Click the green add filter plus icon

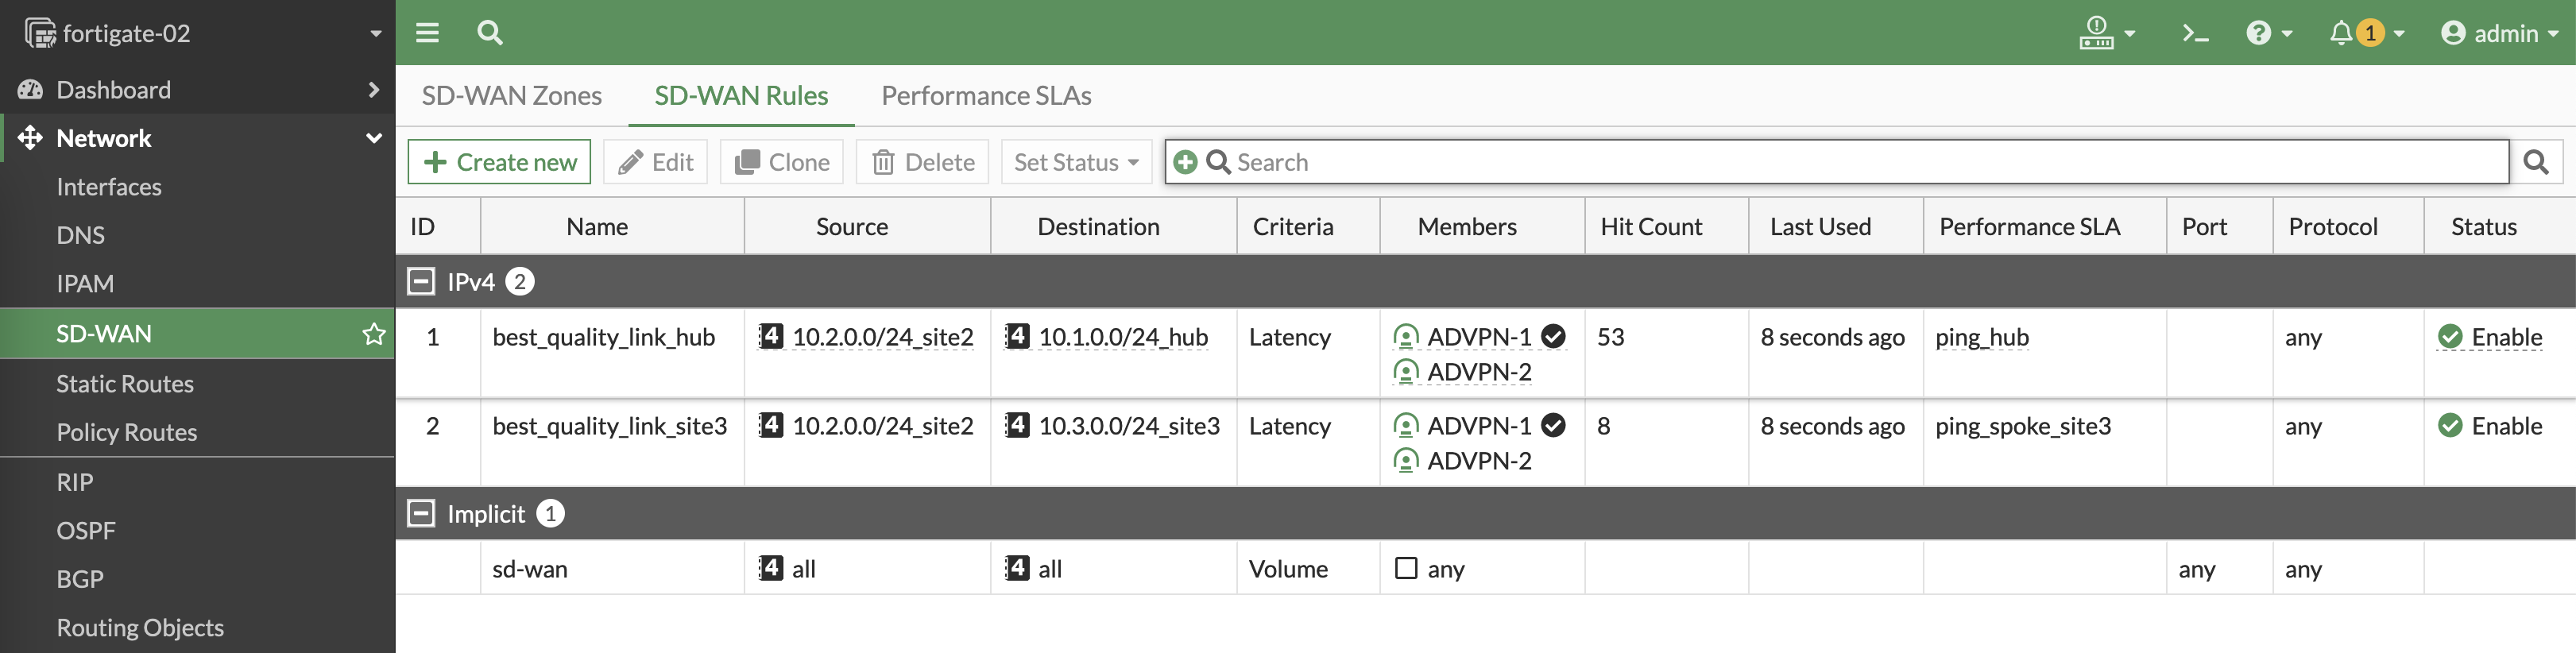click(1185, 162)
